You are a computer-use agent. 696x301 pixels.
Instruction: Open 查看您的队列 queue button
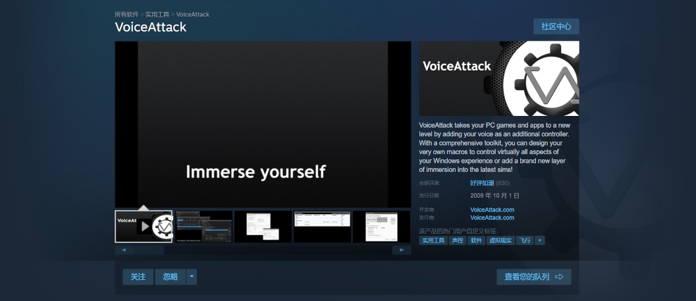click(533, 277)
